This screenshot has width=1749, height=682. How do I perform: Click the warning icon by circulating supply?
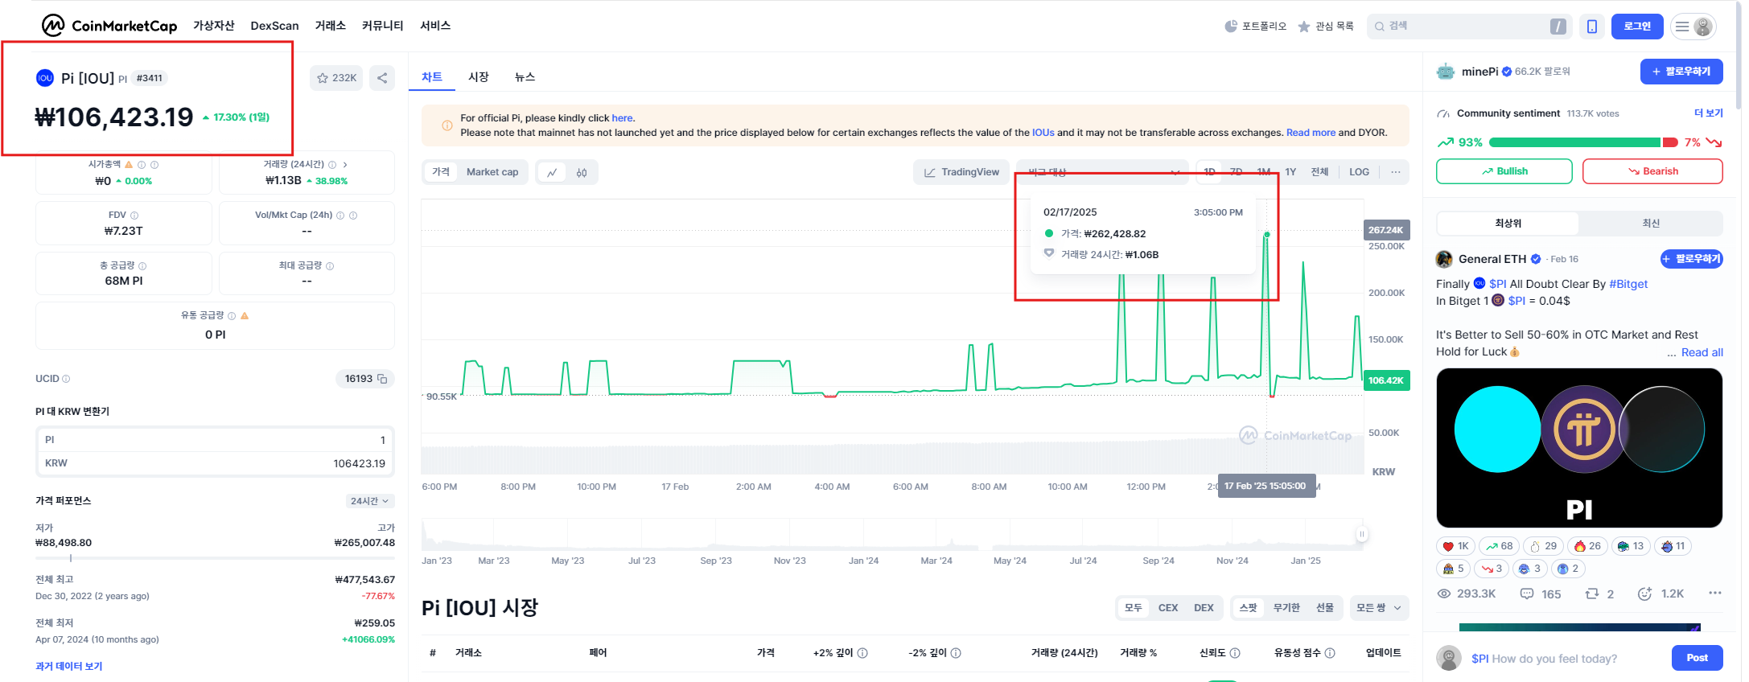[245, 315]
